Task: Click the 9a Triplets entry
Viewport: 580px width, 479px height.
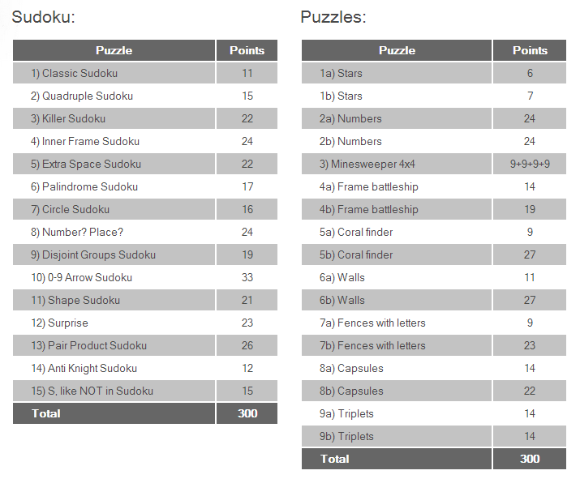Action: 347,413
